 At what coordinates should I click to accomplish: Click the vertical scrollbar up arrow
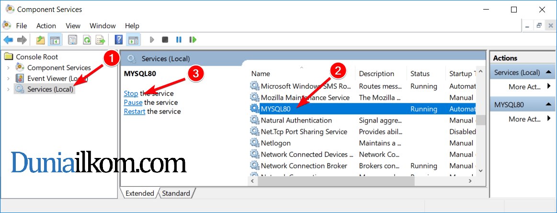pyautogui.click(x=481, y=72)
